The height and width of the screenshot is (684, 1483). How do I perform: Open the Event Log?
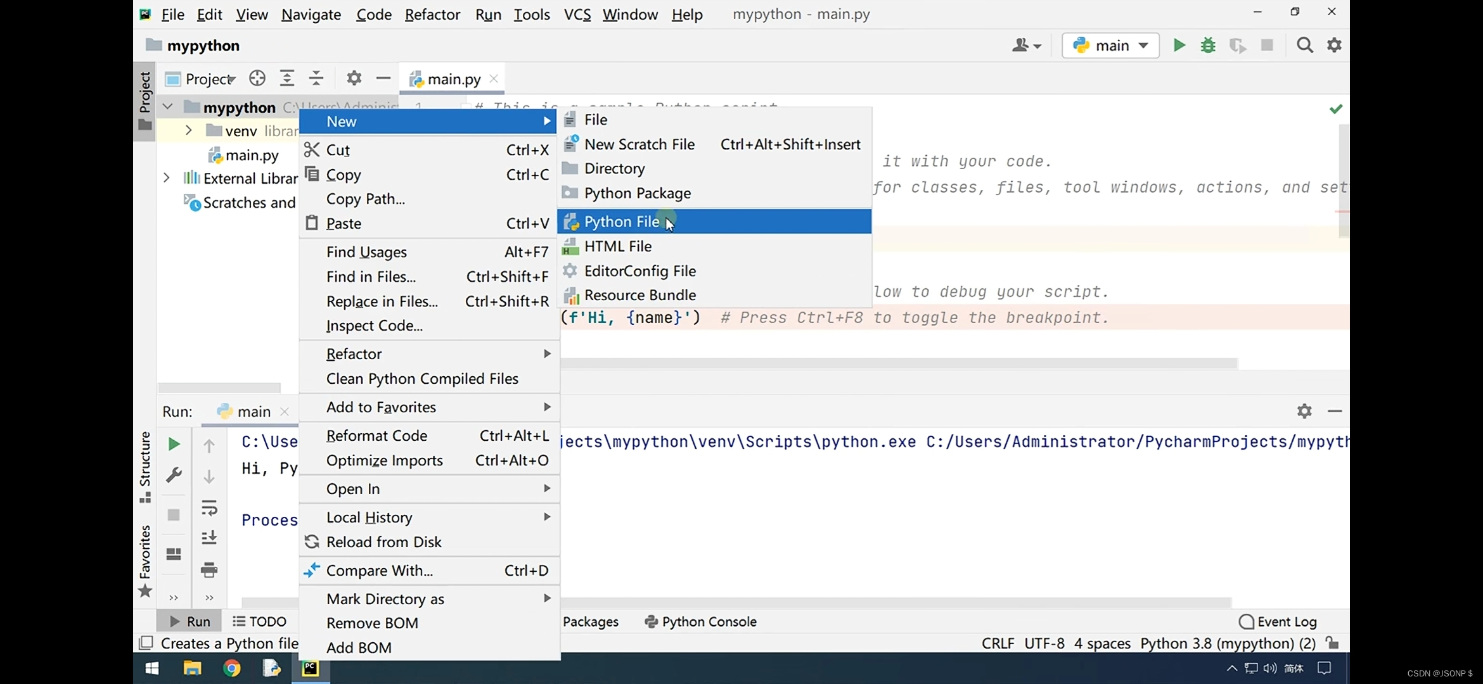coord(1278,621)
